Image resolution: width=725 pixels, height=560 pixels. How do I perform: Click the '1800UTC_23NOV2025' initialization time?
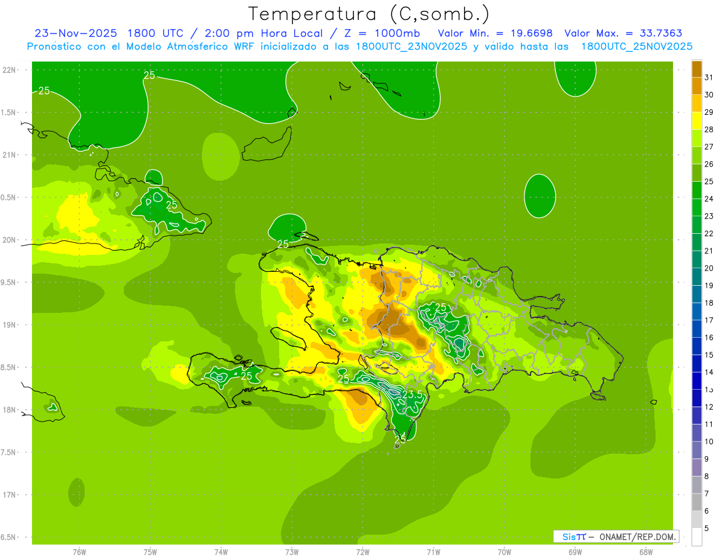pos(411,47)
